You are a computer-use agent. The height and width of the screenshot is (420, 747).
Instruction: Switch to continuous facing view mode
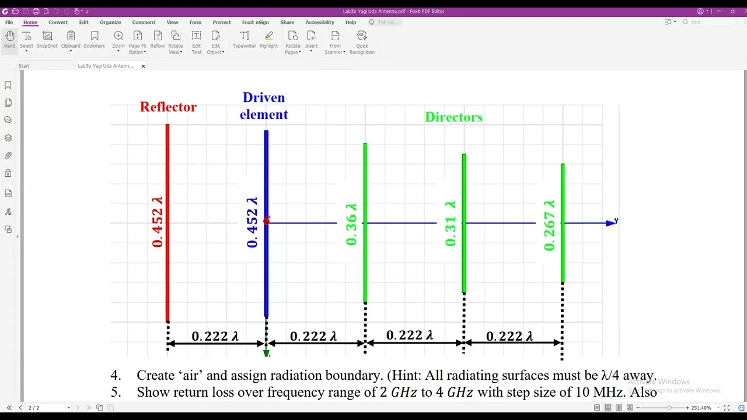(x=629, y=408)
